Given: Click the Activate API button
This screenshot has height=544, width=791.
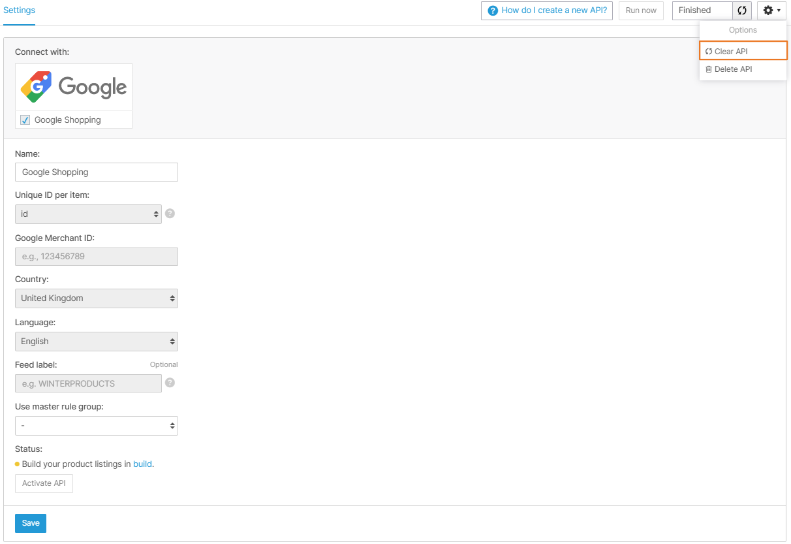Looking at the screenshot, I should (44, 483).
